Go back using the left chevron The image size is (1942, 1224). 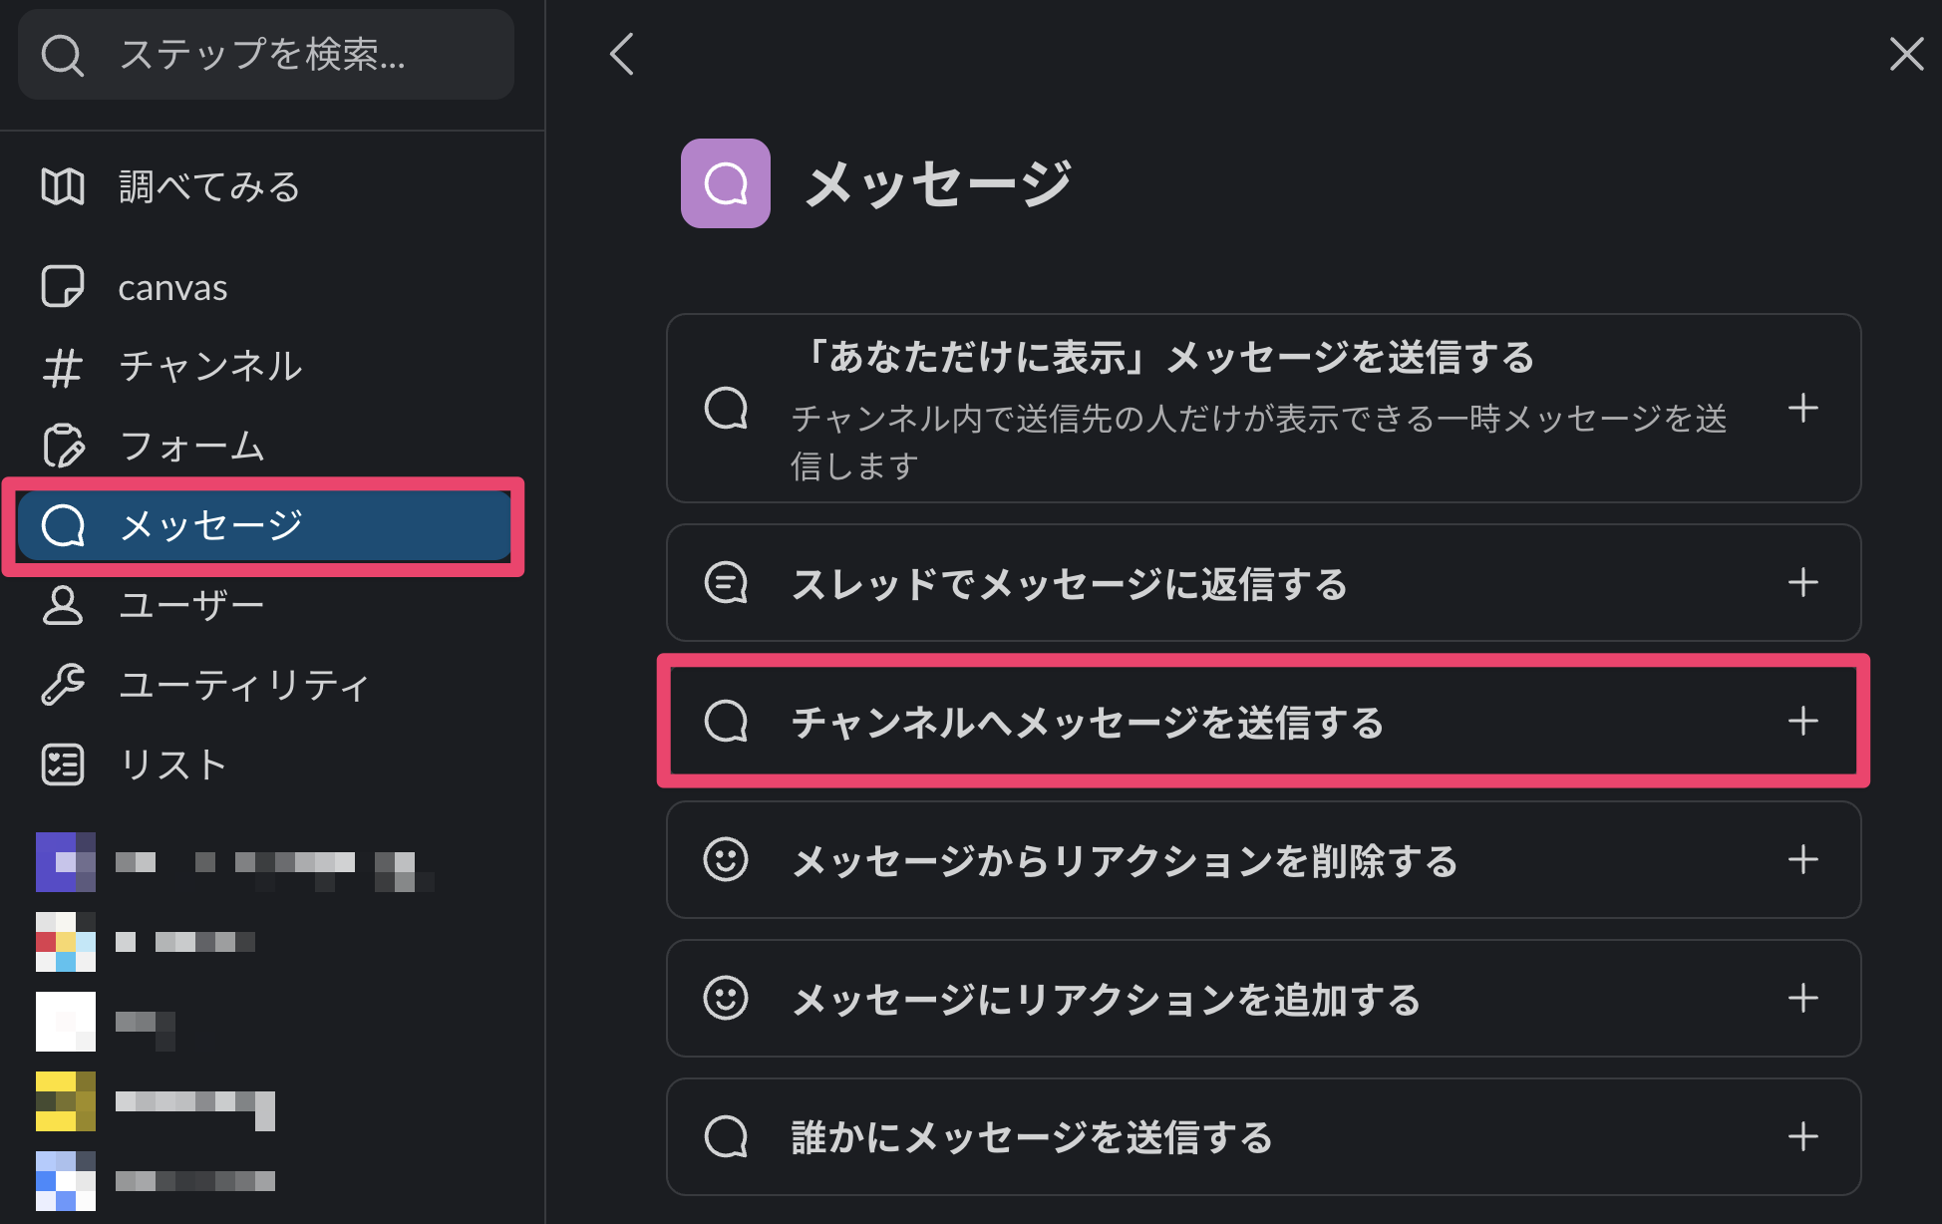(x=622, y=54)
